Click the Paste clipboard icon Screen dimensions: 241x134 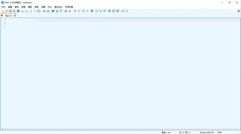[39, 11]
